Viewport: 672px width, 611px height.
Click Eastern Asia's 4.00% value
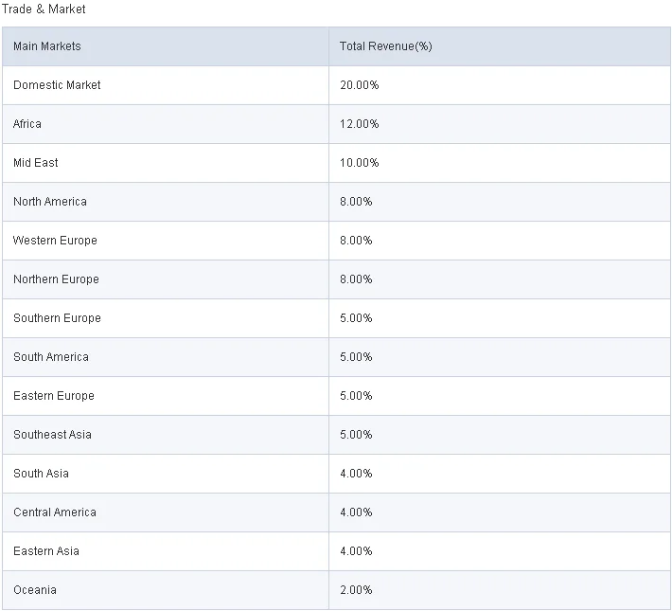pos(357,551)
